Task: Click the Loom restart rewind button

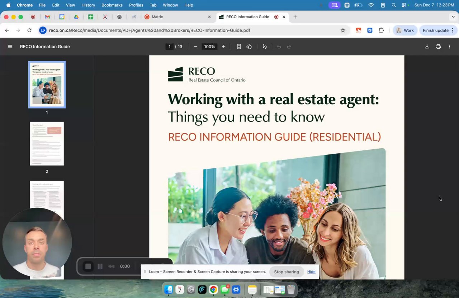Action: pyautogui.click(x=112, y=266)
